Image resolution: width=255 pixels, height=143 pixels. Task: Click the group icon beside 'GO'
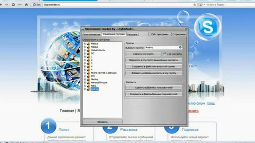(88, 53)
